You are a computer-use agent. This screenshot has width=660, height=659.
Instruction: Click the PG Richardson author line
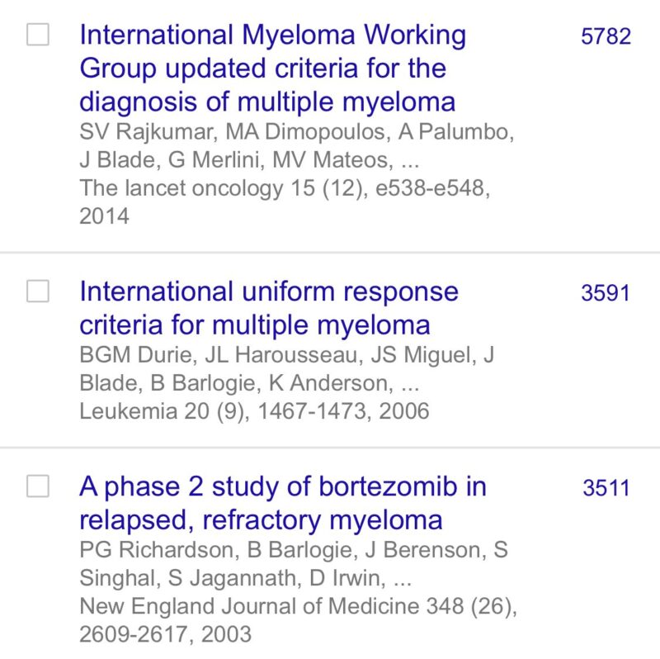coord(293,551)
